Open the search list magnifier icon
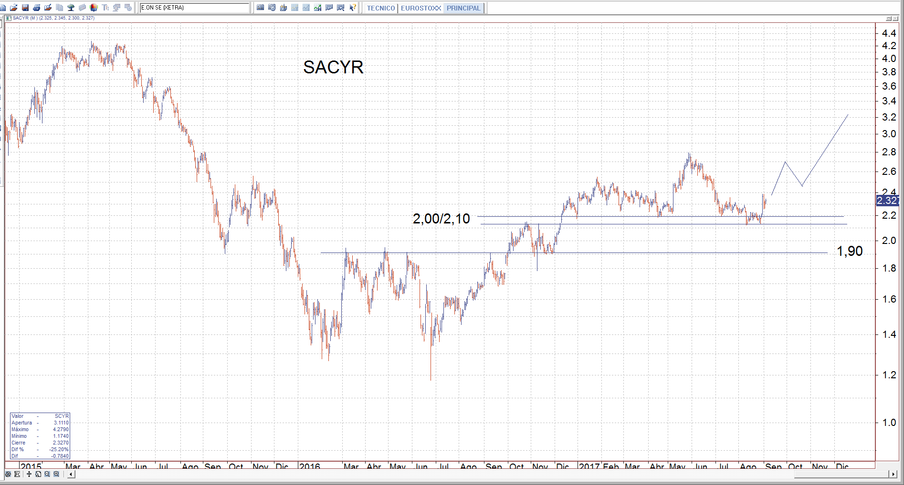904x485 pixels. [341, 8]
